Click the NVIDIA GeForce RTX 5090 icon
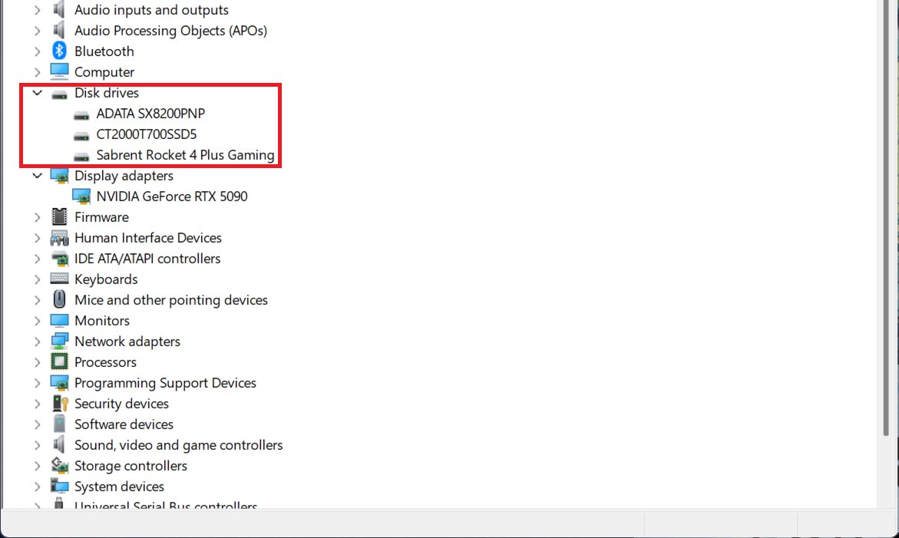 (x=81, y=196)
